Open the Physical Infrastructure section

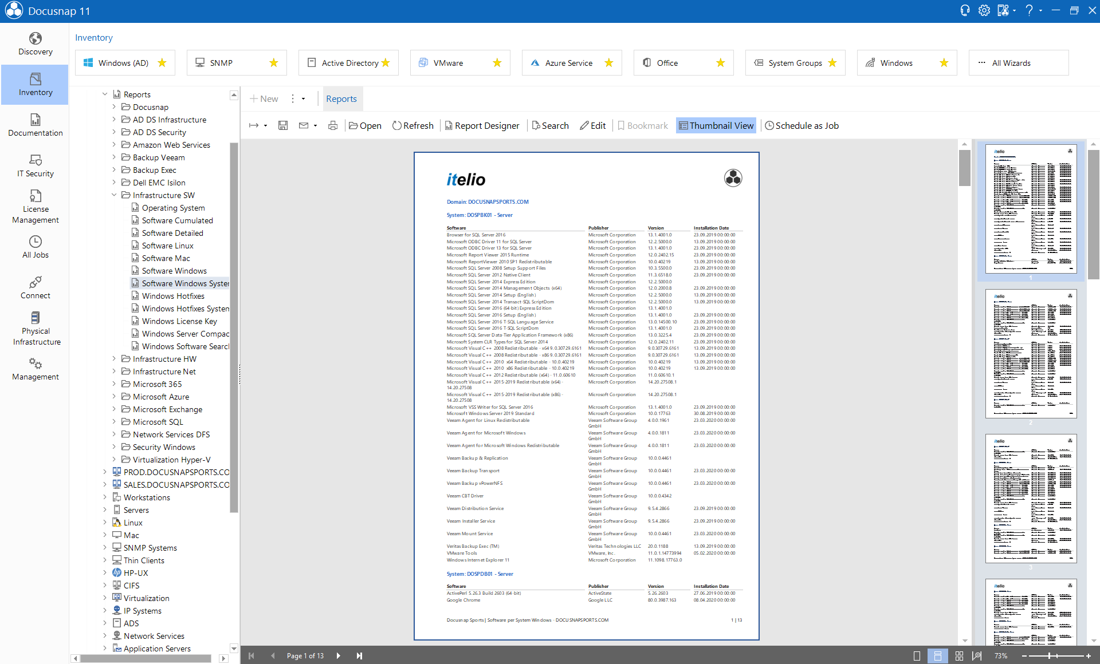coord(35,328)
